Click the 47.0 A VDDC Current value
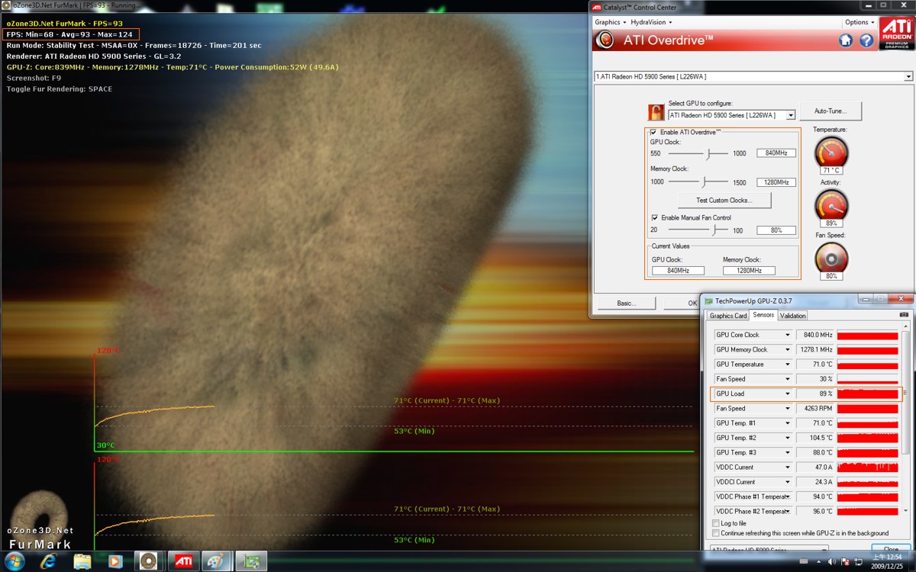 click(x=814, y=467)
